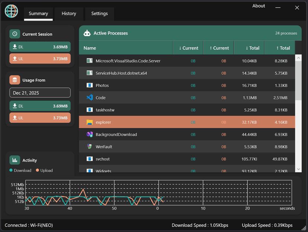Select the Code process name
The width and height of the screenshot is (308, 232).
100,98
